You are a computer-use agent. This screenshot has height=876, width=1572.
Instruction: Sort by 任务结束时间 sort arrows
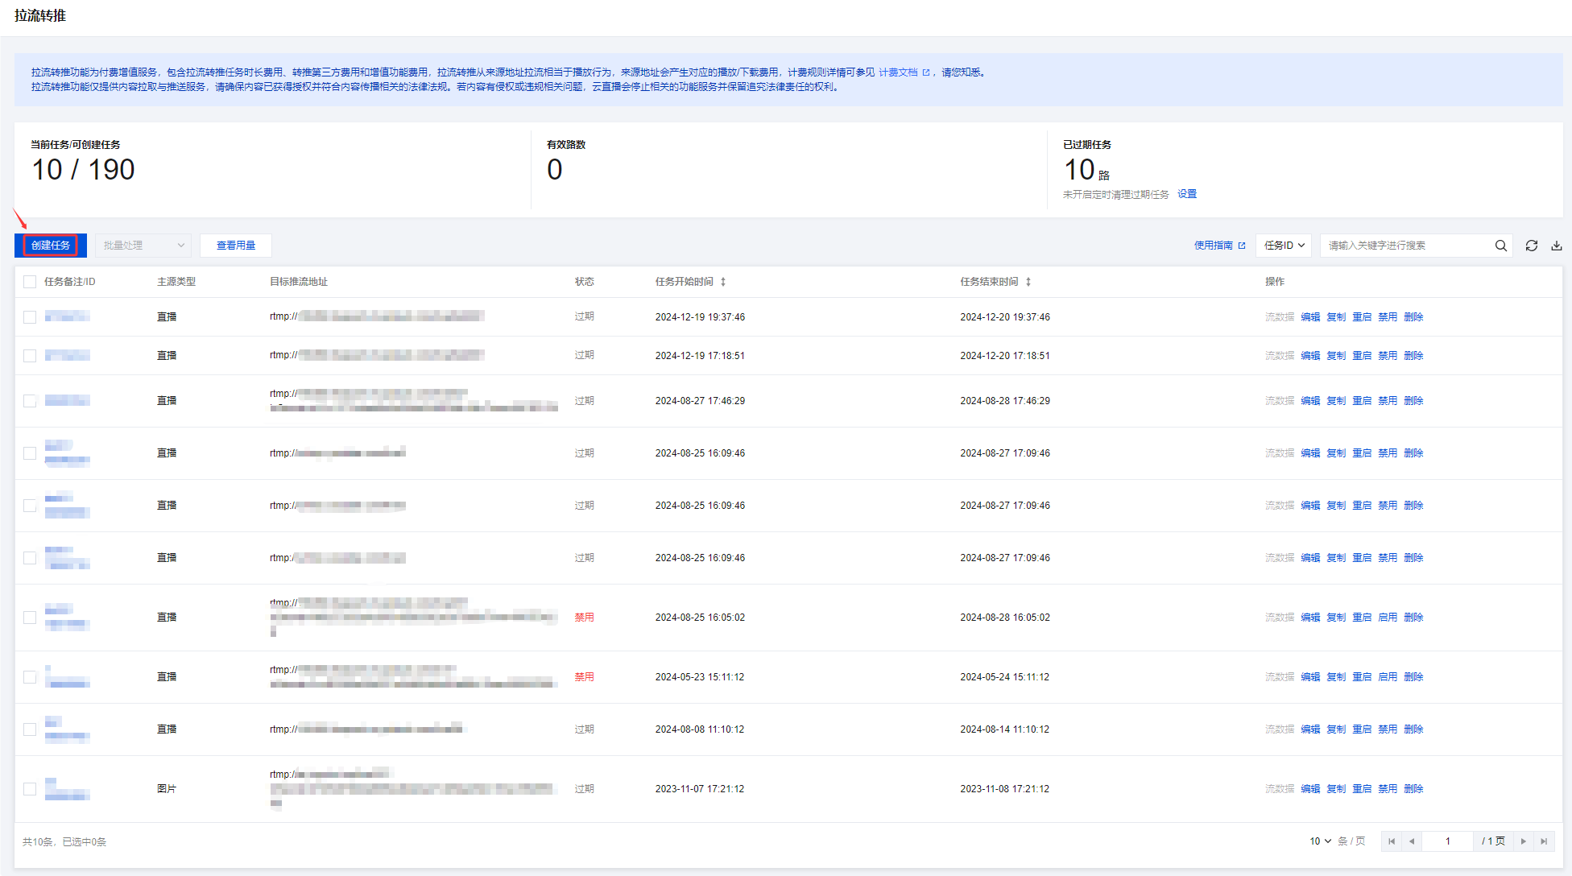click(1028, 282)
